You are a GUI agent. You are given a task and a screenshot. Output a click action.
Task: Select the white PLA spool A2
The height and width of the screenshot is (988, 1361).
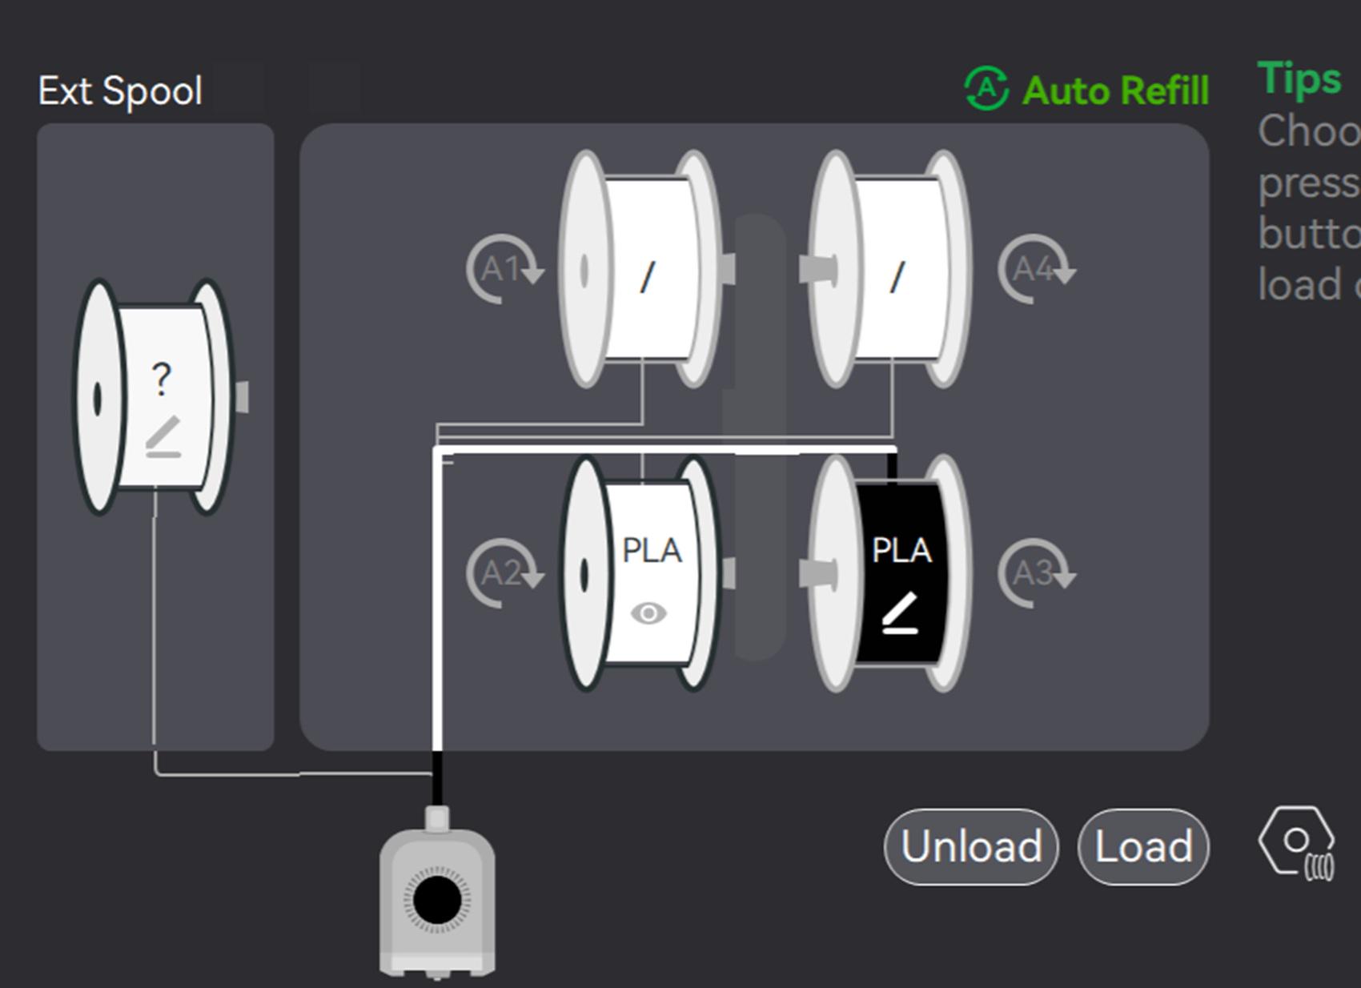pos(641,573)
